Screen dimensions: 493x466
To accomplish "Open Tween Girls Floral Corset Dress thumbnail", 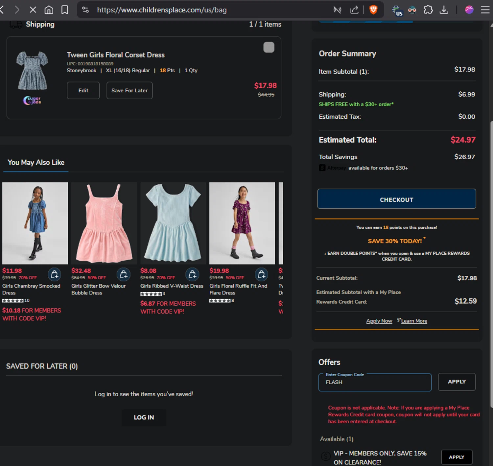I will click(32, 71).
